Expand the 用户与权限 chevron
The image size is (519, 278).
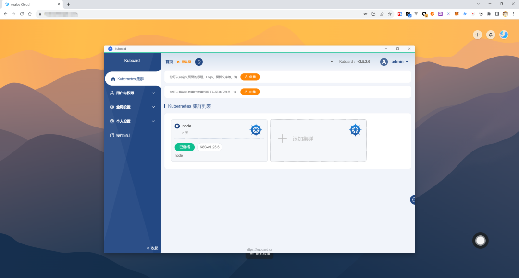(x=153, y=93)
